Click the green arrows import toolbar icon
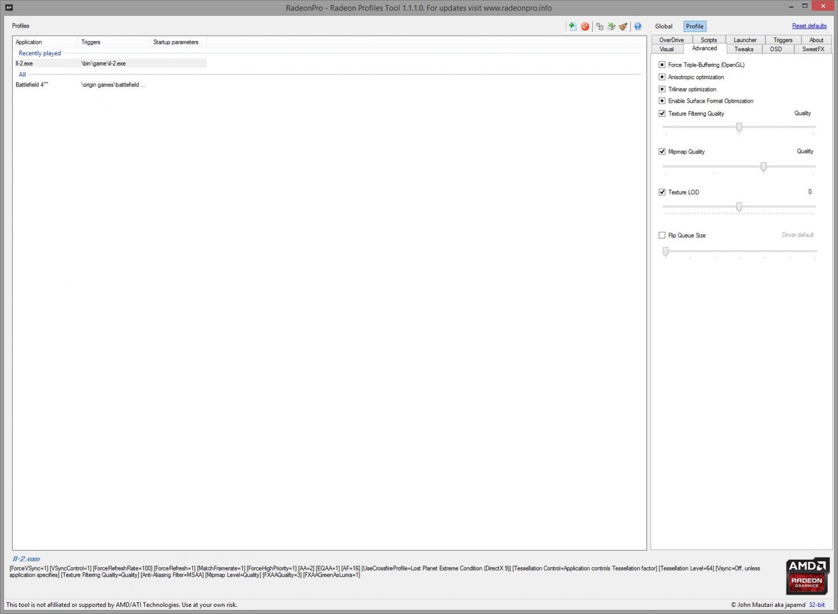The height and width of the screenshot is (614, 838). (611, 26)
